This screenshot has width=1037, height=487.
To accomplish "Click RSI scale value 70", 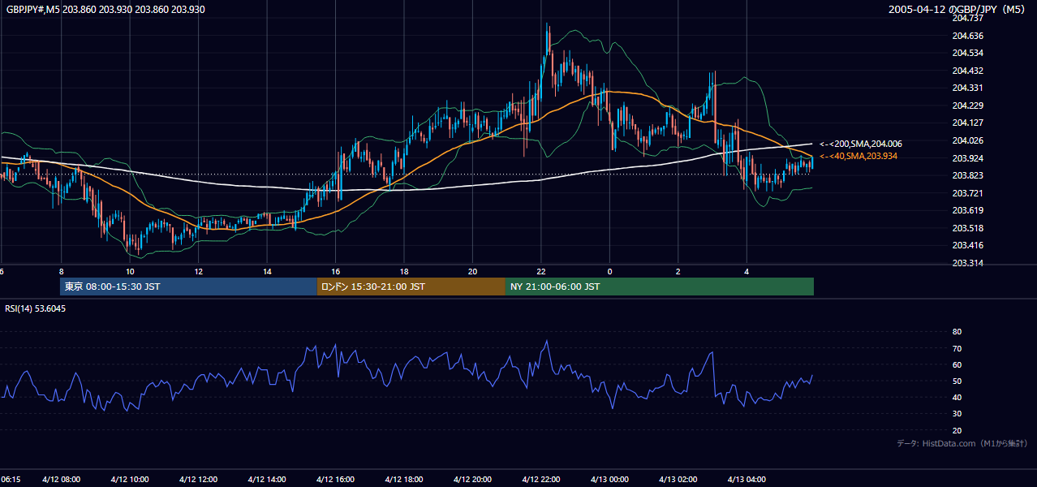I will (957, 348).
